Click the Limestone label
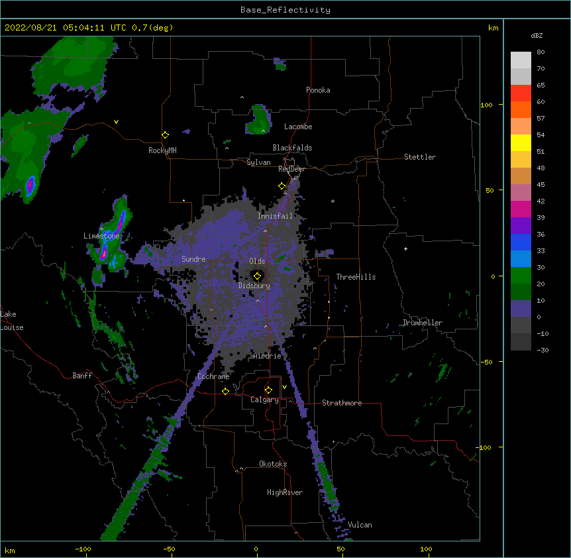This screenshot has width=571, height=558. point(101,236)
